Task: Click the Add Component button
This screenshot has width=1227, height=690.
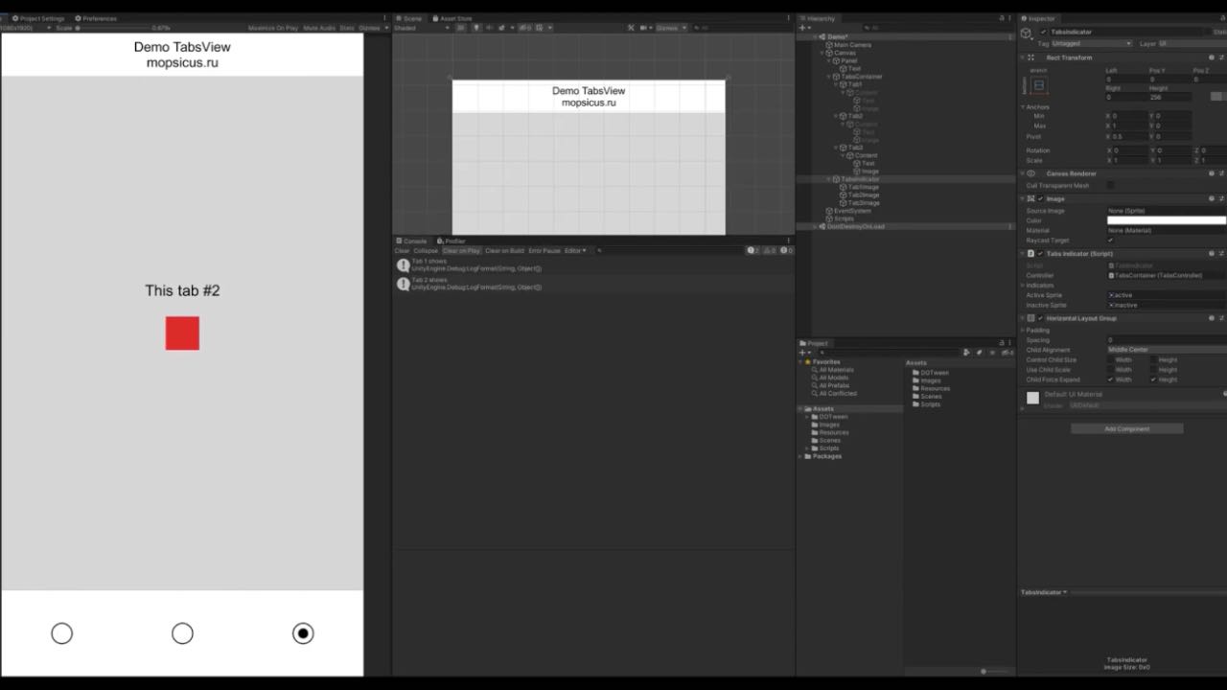Action: click(1126, 428)
